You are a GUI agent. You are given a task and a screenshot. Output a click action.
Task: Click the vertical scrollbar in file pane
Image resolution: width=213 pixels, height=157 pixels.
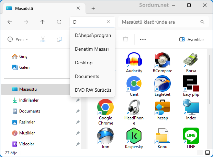click(210, 79)
